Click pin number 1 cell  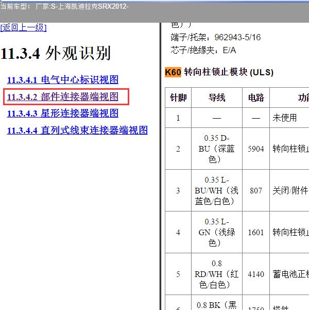point(178,118)
